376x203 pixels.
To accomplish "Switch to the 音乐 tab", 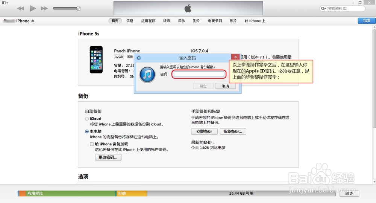I will [x=182, y=21].
